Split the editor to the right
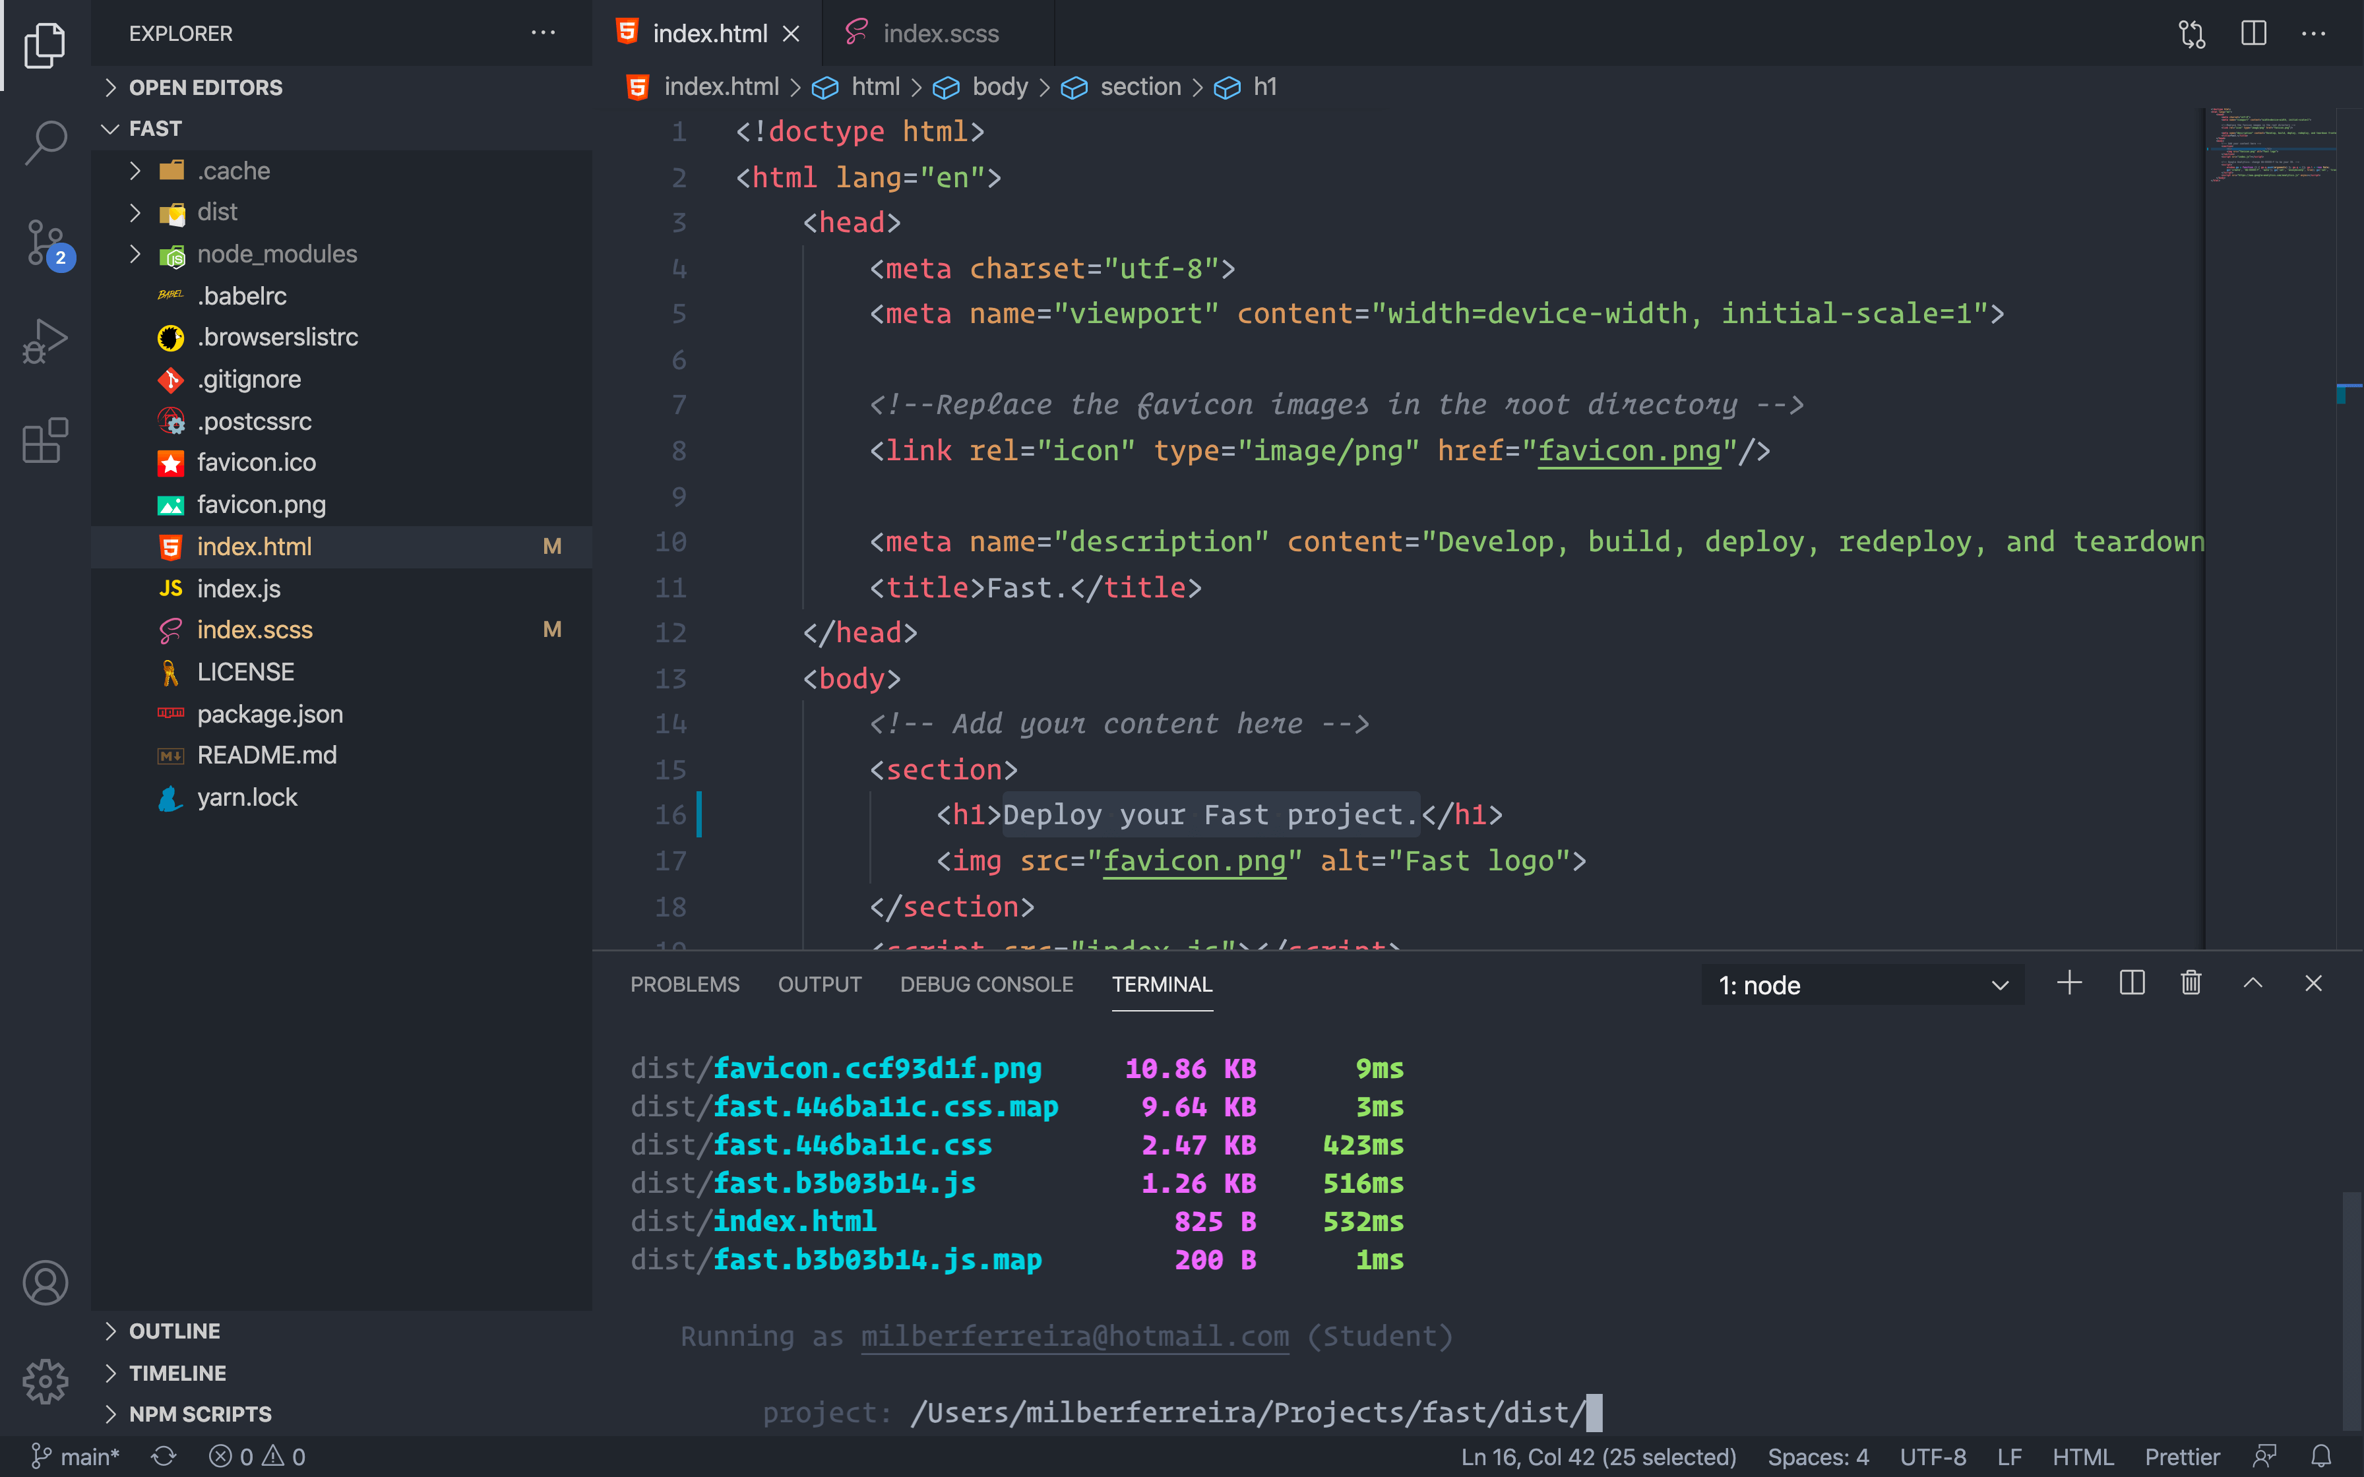The image size is (2364, 1477). coord(2253,34)
